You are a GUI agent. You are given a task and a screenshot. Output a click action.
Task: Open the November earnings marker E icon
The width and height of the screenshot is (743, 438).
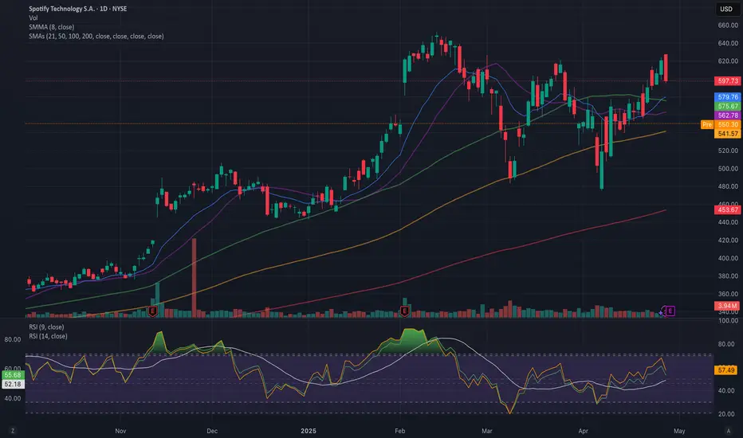click(152, 311)
